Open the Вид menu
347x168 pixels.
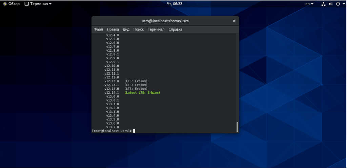tap(126, 29)
